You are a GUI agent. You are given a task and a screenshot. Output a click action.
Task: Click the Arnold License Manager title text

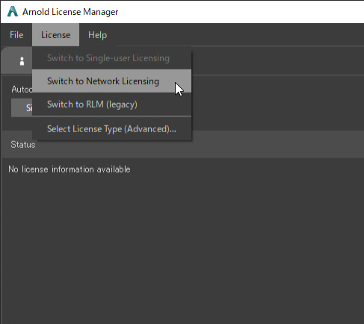pos(70,12)
